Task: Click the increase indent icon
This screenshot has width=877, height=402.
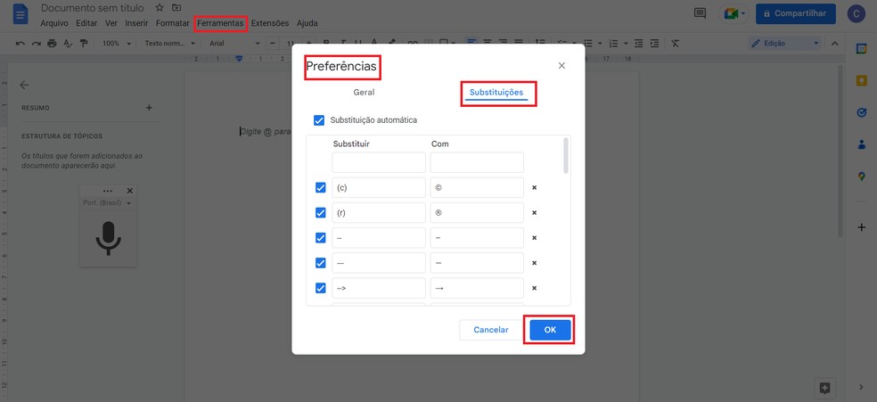Action: click(654, 43)
